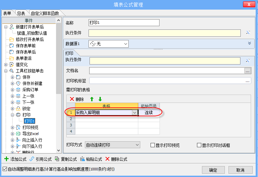Switch to the 自定义脚本函数 tab
This screenshot has width=258, height=177.
45,13
